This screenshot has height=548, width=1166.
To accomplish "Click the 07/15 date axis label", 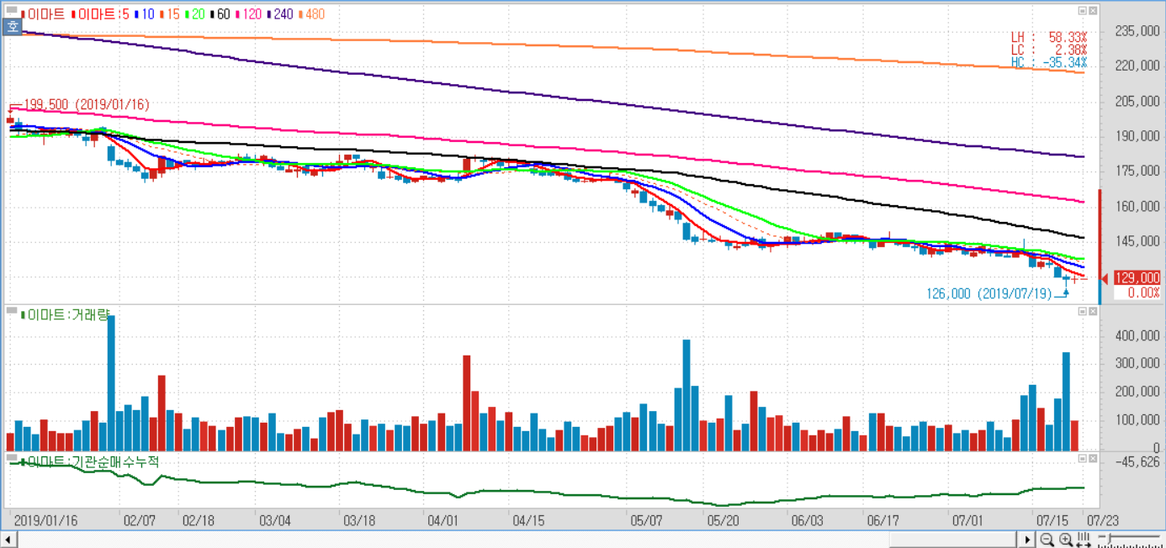I will click(1052, 520).
